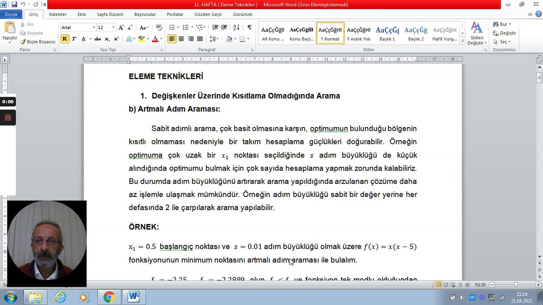Apply subscript formatting
Screen dimensions: 543x305
[107, 39]
